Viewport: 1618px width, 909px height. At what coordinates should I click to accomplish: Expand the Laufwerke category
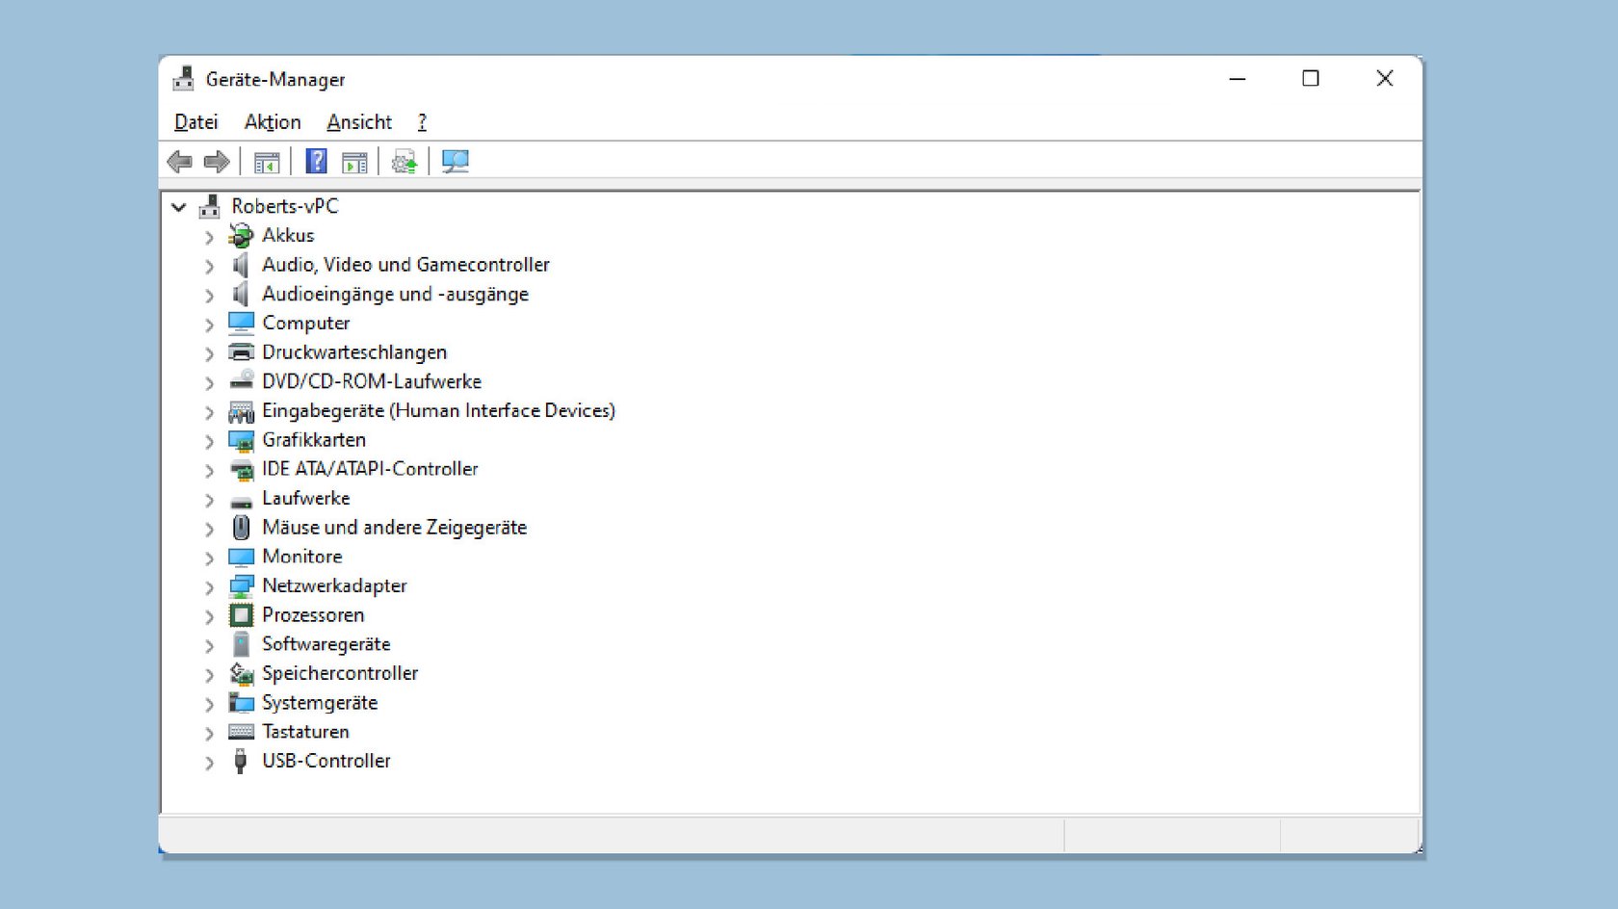(209, 499)
